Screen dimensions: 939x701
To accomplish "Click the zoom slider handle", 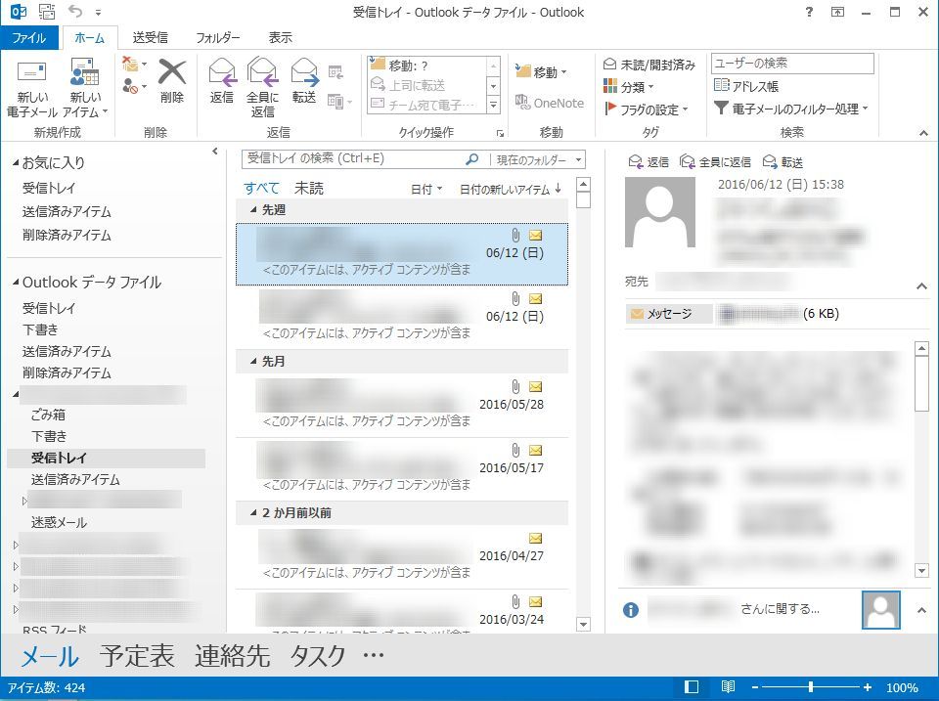I will 810,687.
